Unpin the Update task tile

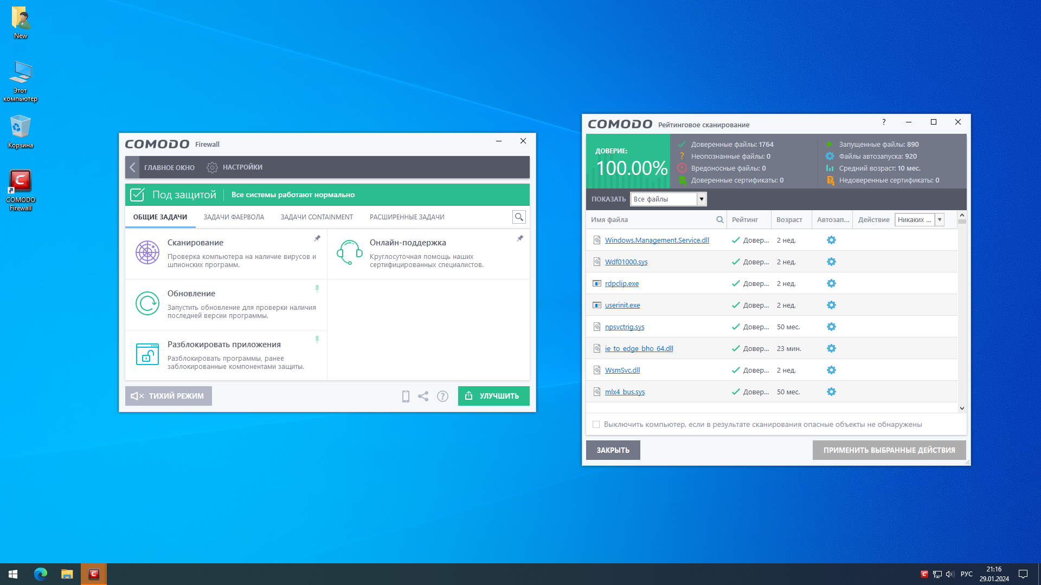tap(317, 289)
